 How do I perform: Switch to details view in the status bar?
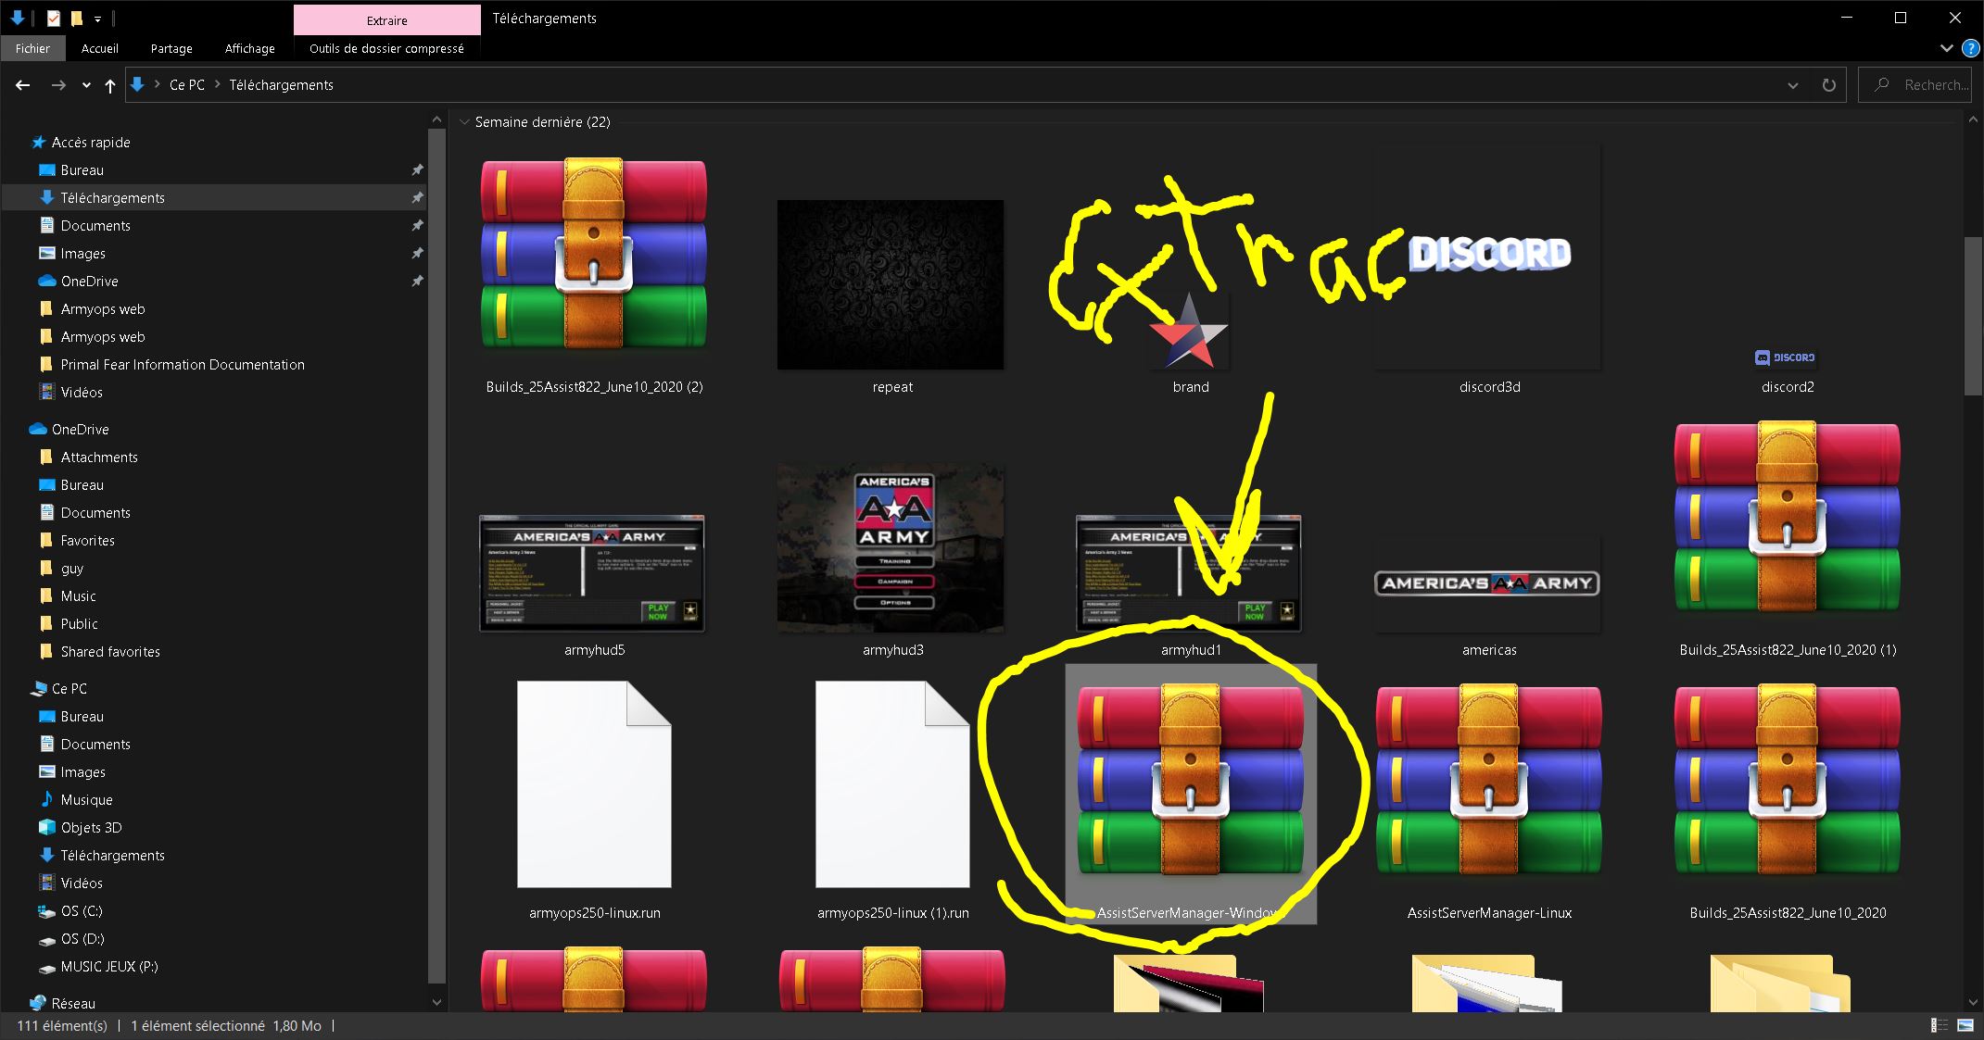pos(1940,1025)
